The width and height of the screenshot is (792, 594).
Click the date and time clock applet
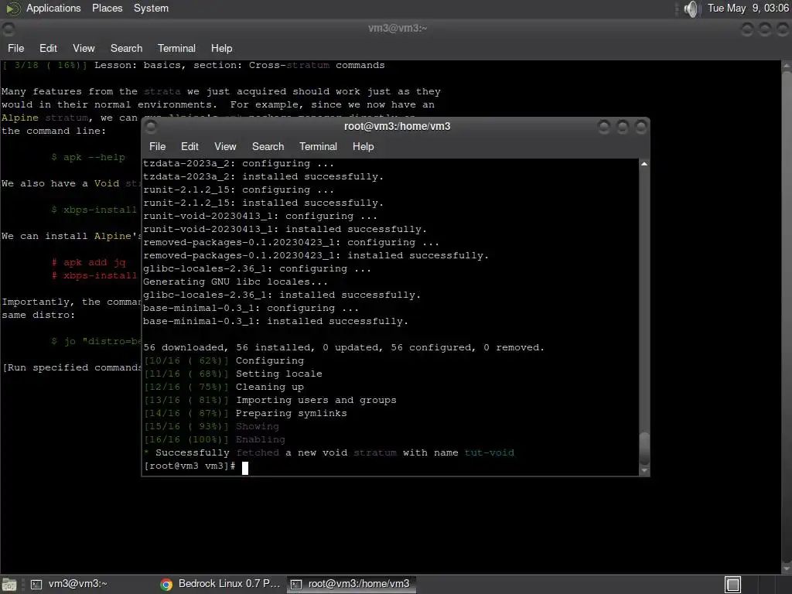748,8
